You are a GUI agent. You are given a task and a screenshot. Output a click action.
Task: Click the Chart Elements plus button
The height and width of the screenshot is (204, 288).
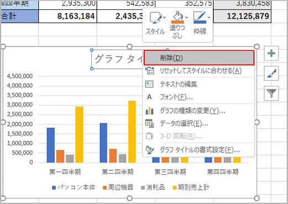point(271,53)
